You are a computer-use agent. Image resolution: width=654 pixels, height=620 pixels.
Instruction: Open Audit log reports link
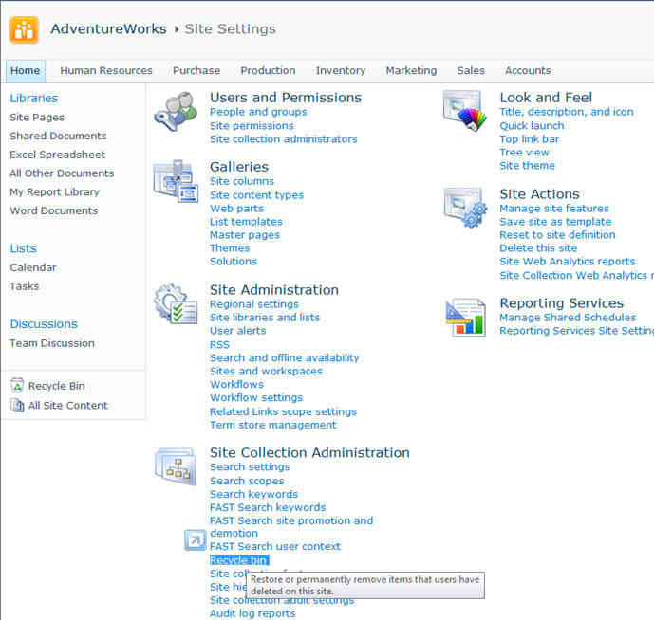(252, 613)
